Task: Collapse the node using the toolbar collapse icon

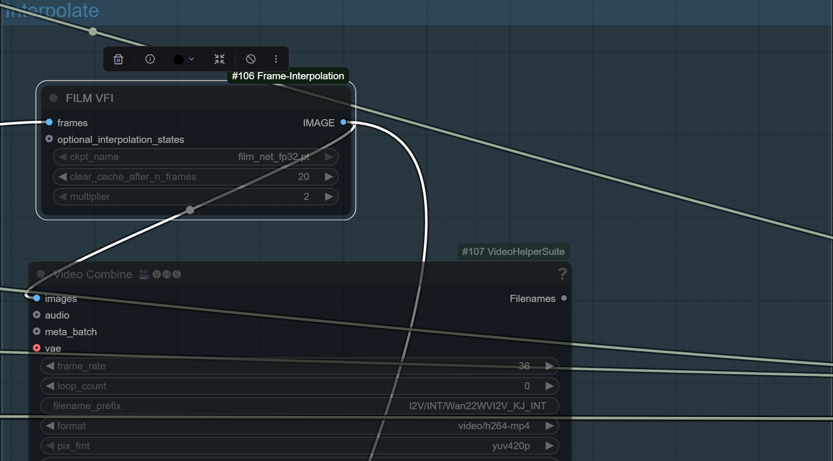Action: pos(220,59)
